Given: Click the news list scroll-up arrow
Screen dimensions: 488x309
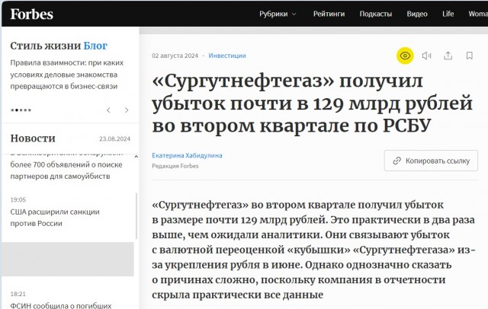Looking at the screenshot, I should (x=136, y=157).
